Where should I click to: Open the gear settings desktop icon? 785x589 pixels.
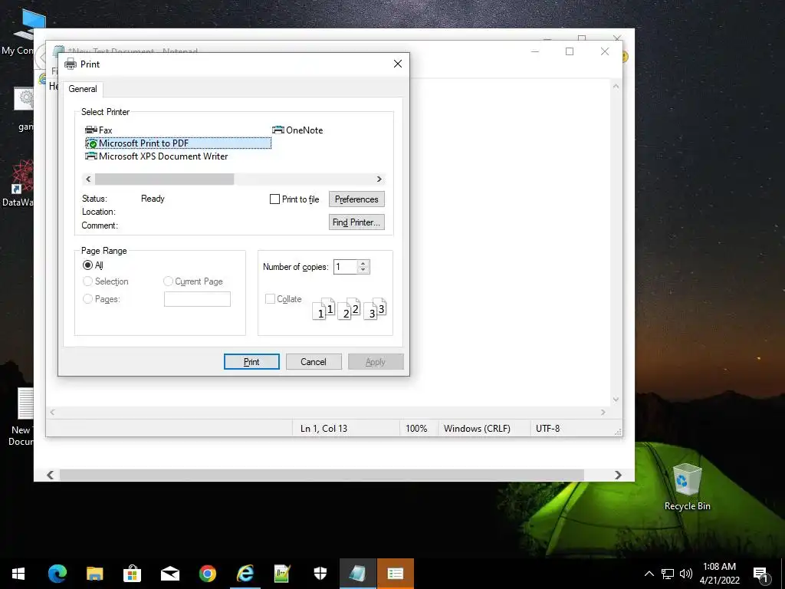24,109
